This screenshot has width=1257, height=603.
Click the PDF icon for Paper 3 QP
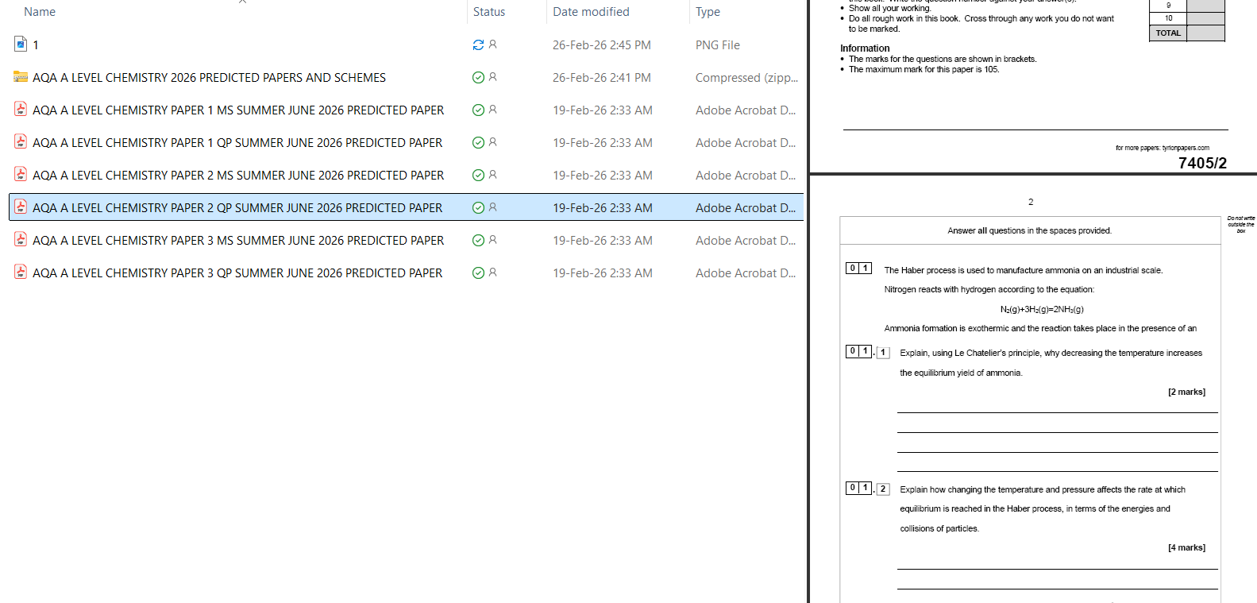(x=21, y=273)
